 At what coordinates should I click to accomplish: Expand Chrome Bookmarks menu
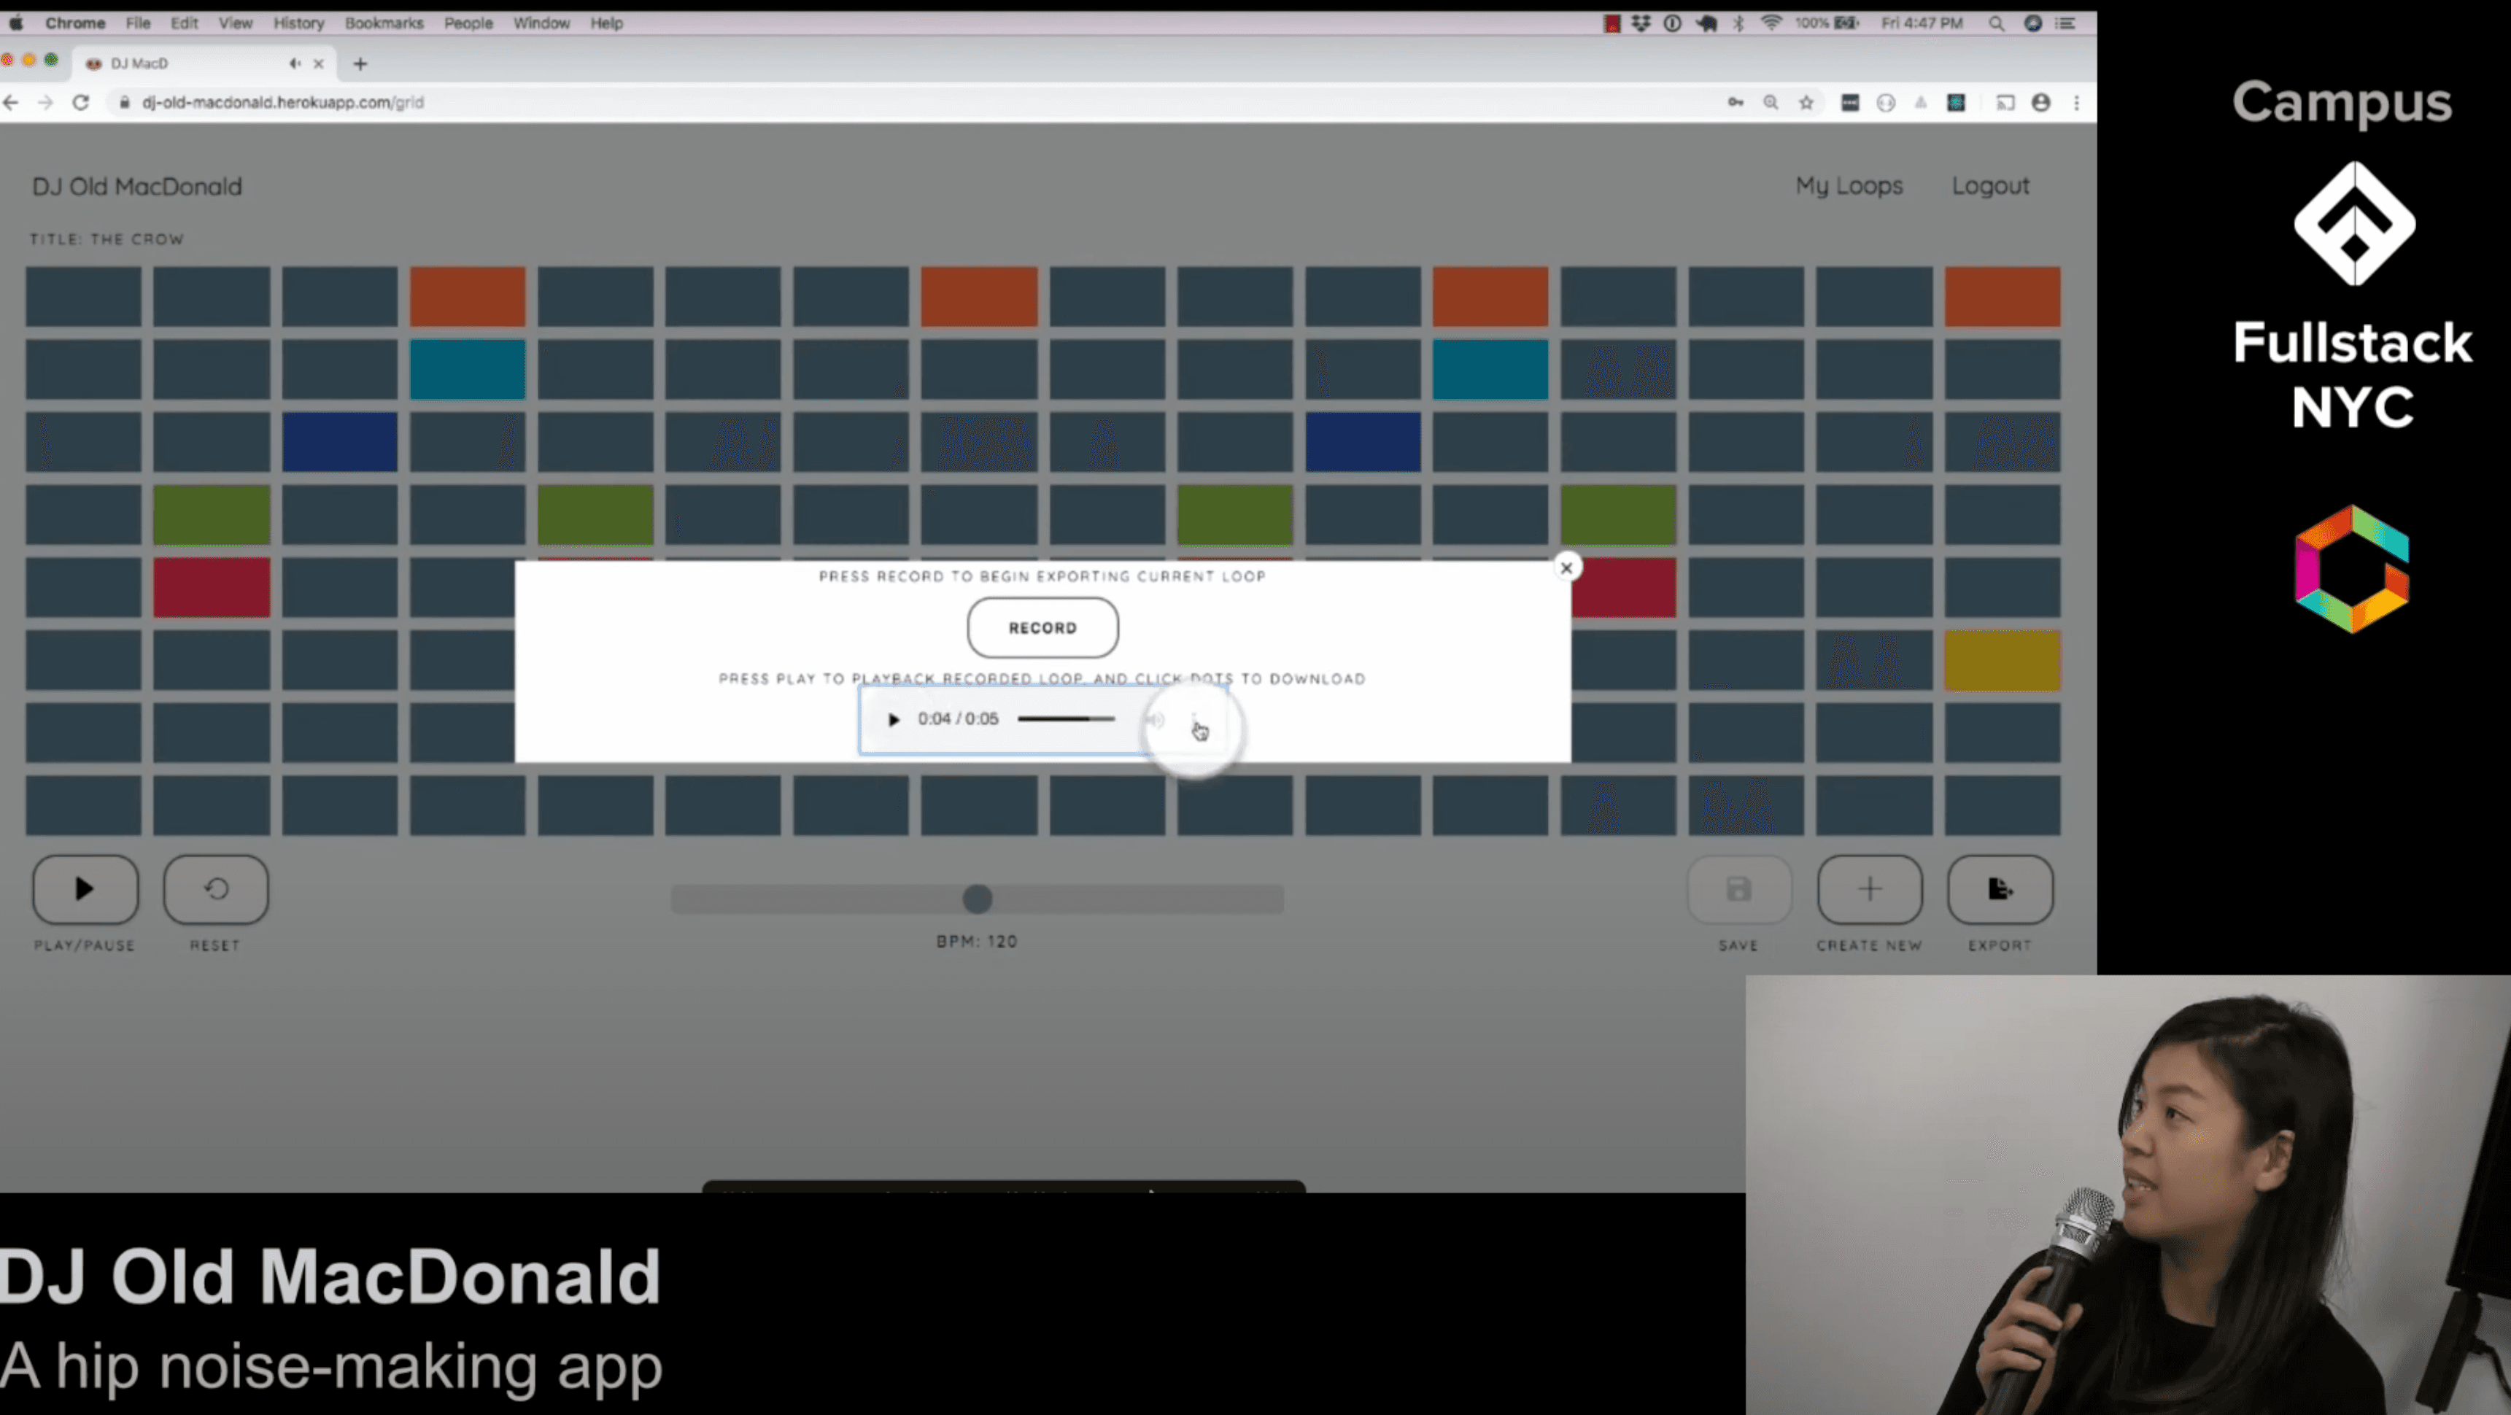pos(383,23)
